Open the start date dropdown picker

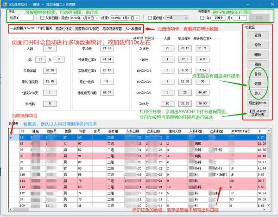coord(96,18)
